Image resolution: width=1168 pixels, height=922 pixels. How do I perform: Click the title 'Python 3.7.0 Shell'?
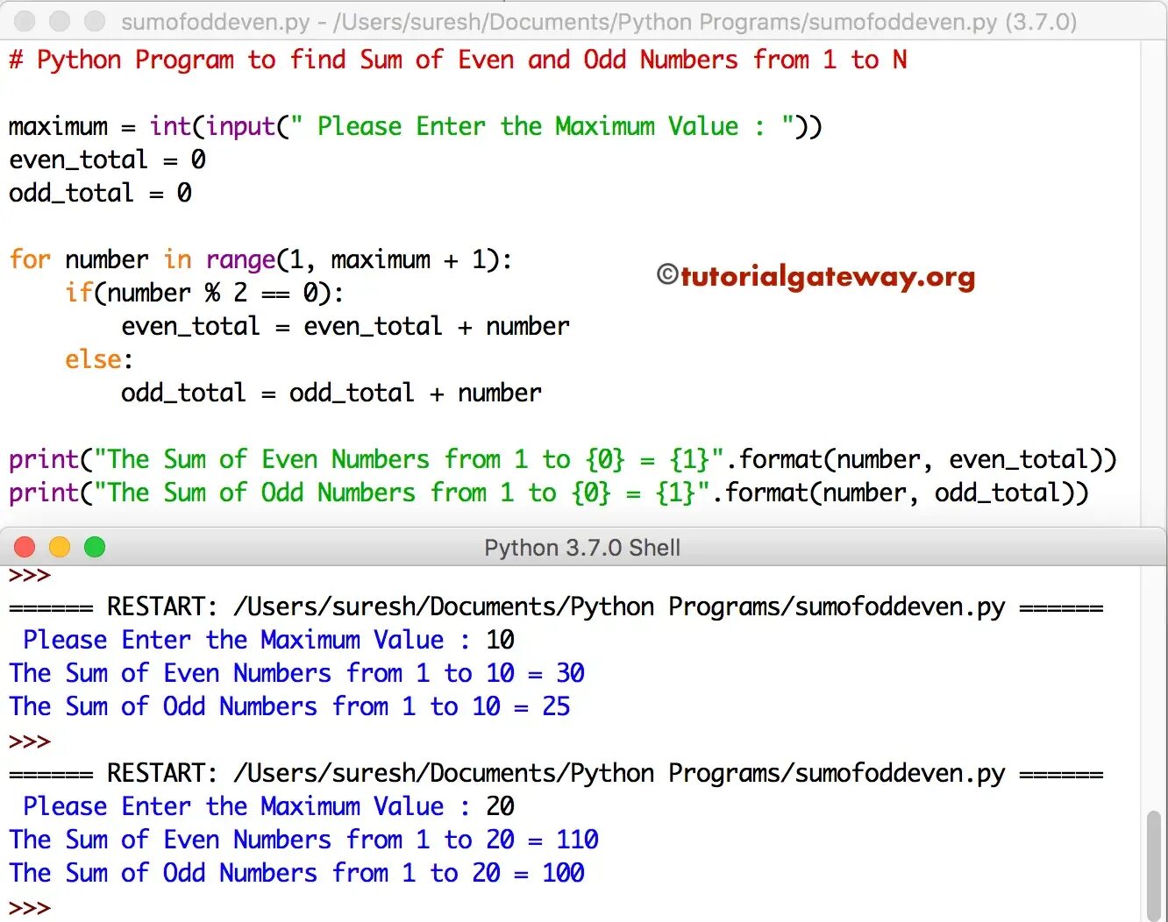click(582, 548)
